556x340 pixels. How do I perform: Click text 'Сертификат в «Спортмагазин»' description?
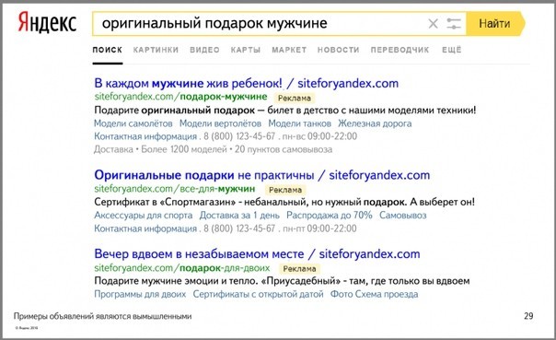pos(165,202)
